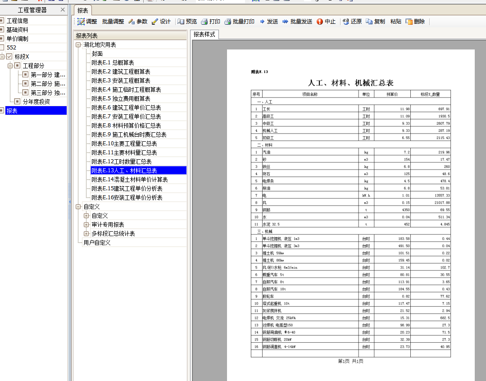Click the 删除 (Delete) toolbar icon

tap(409, 22)
